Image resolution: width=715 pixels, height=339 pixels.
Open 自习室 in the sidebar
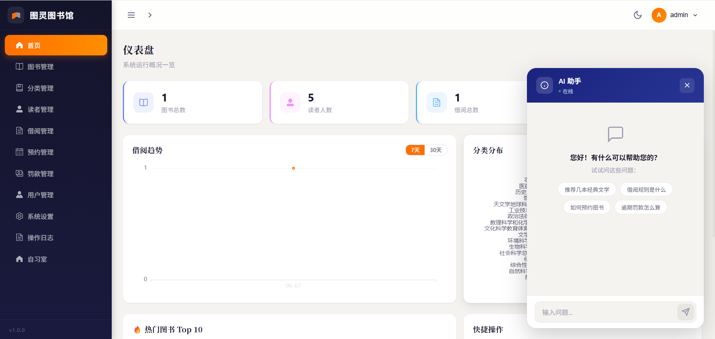56,259
